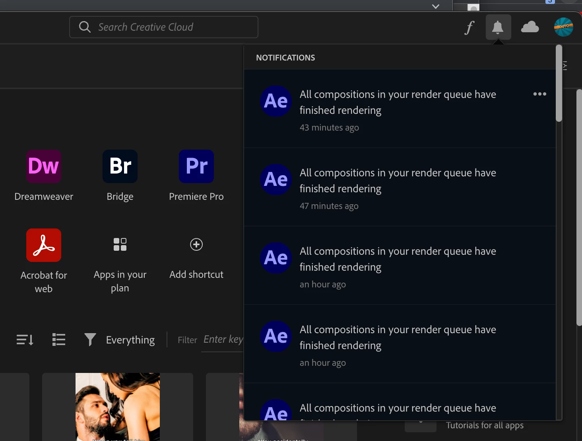Click the Add shortcut plus icon
Image resolution: width=582 pixels, height=441 pixels.
(x=196, y=244)
